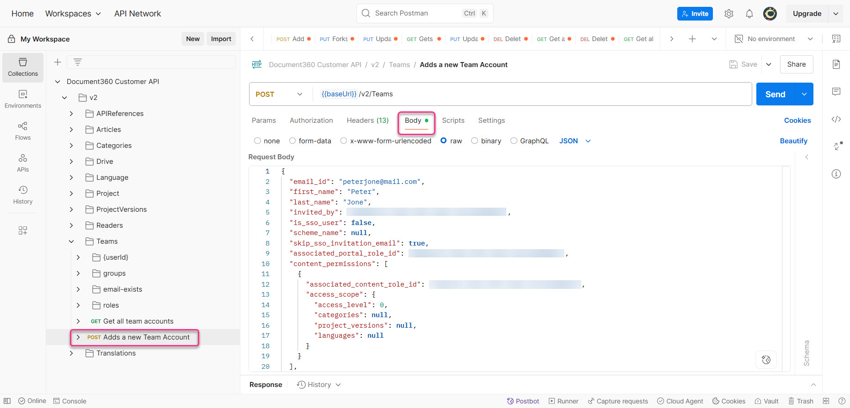Screen dimensions: 850x408
Task: Click the request URL field
Action: click(532, 94)
